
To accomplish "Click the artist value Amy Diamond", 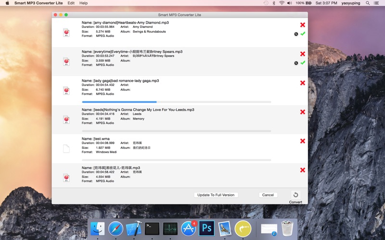I will [142, 27].
